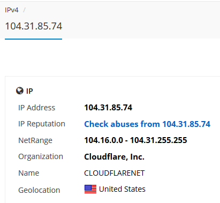Click the IP Reputation label
The width and height of the screenshot is (220, 203).
(x=42, y=124)
